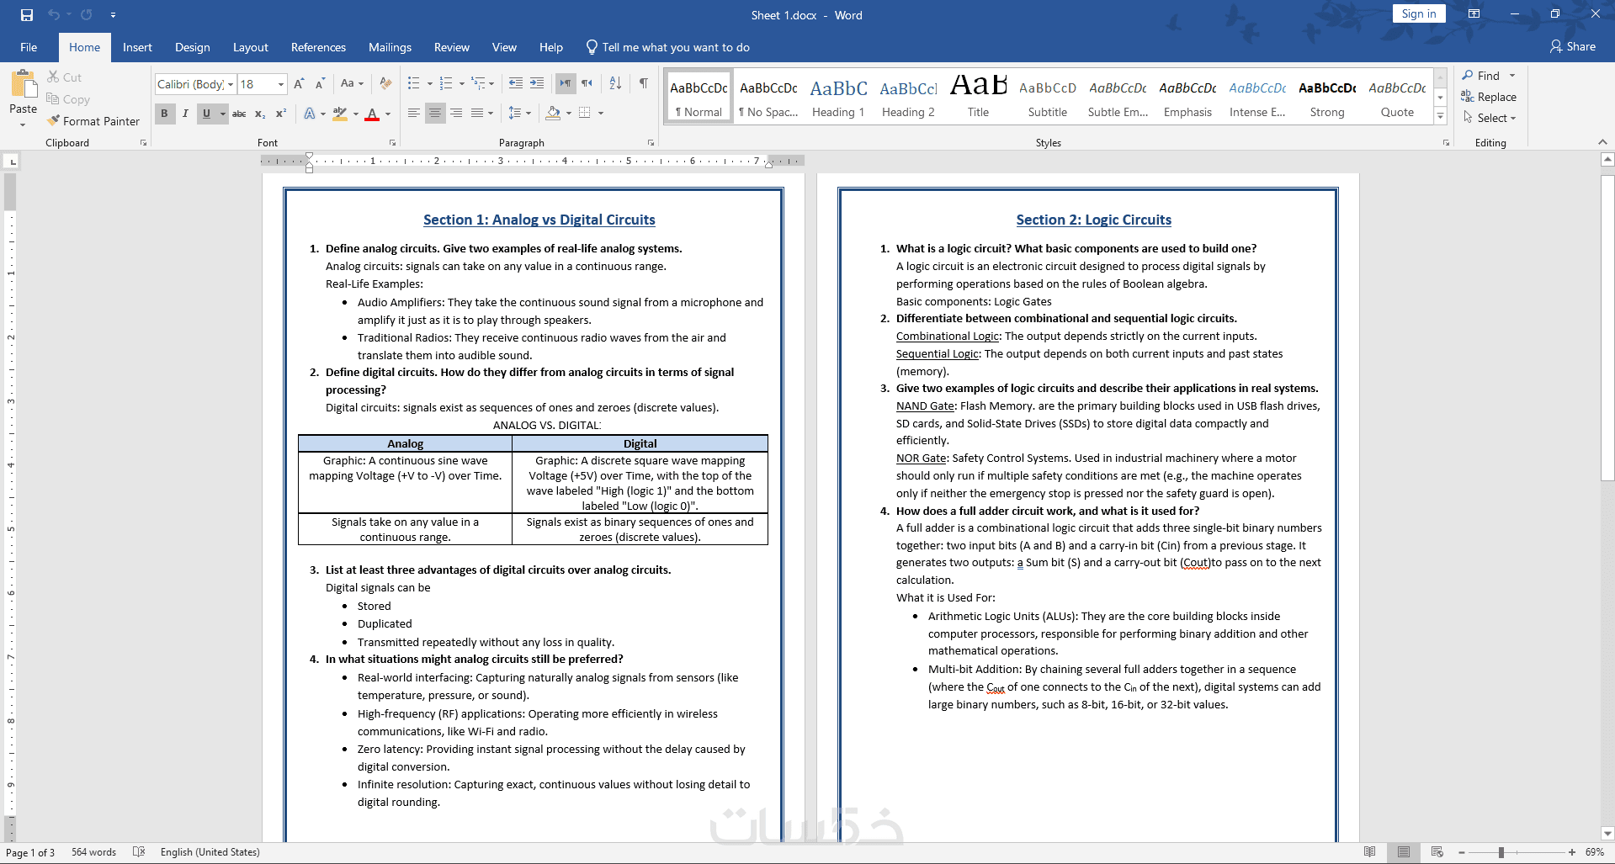Undo the last action in the title bar
This screenshot has height=864, width=1615.
point(54,15)
